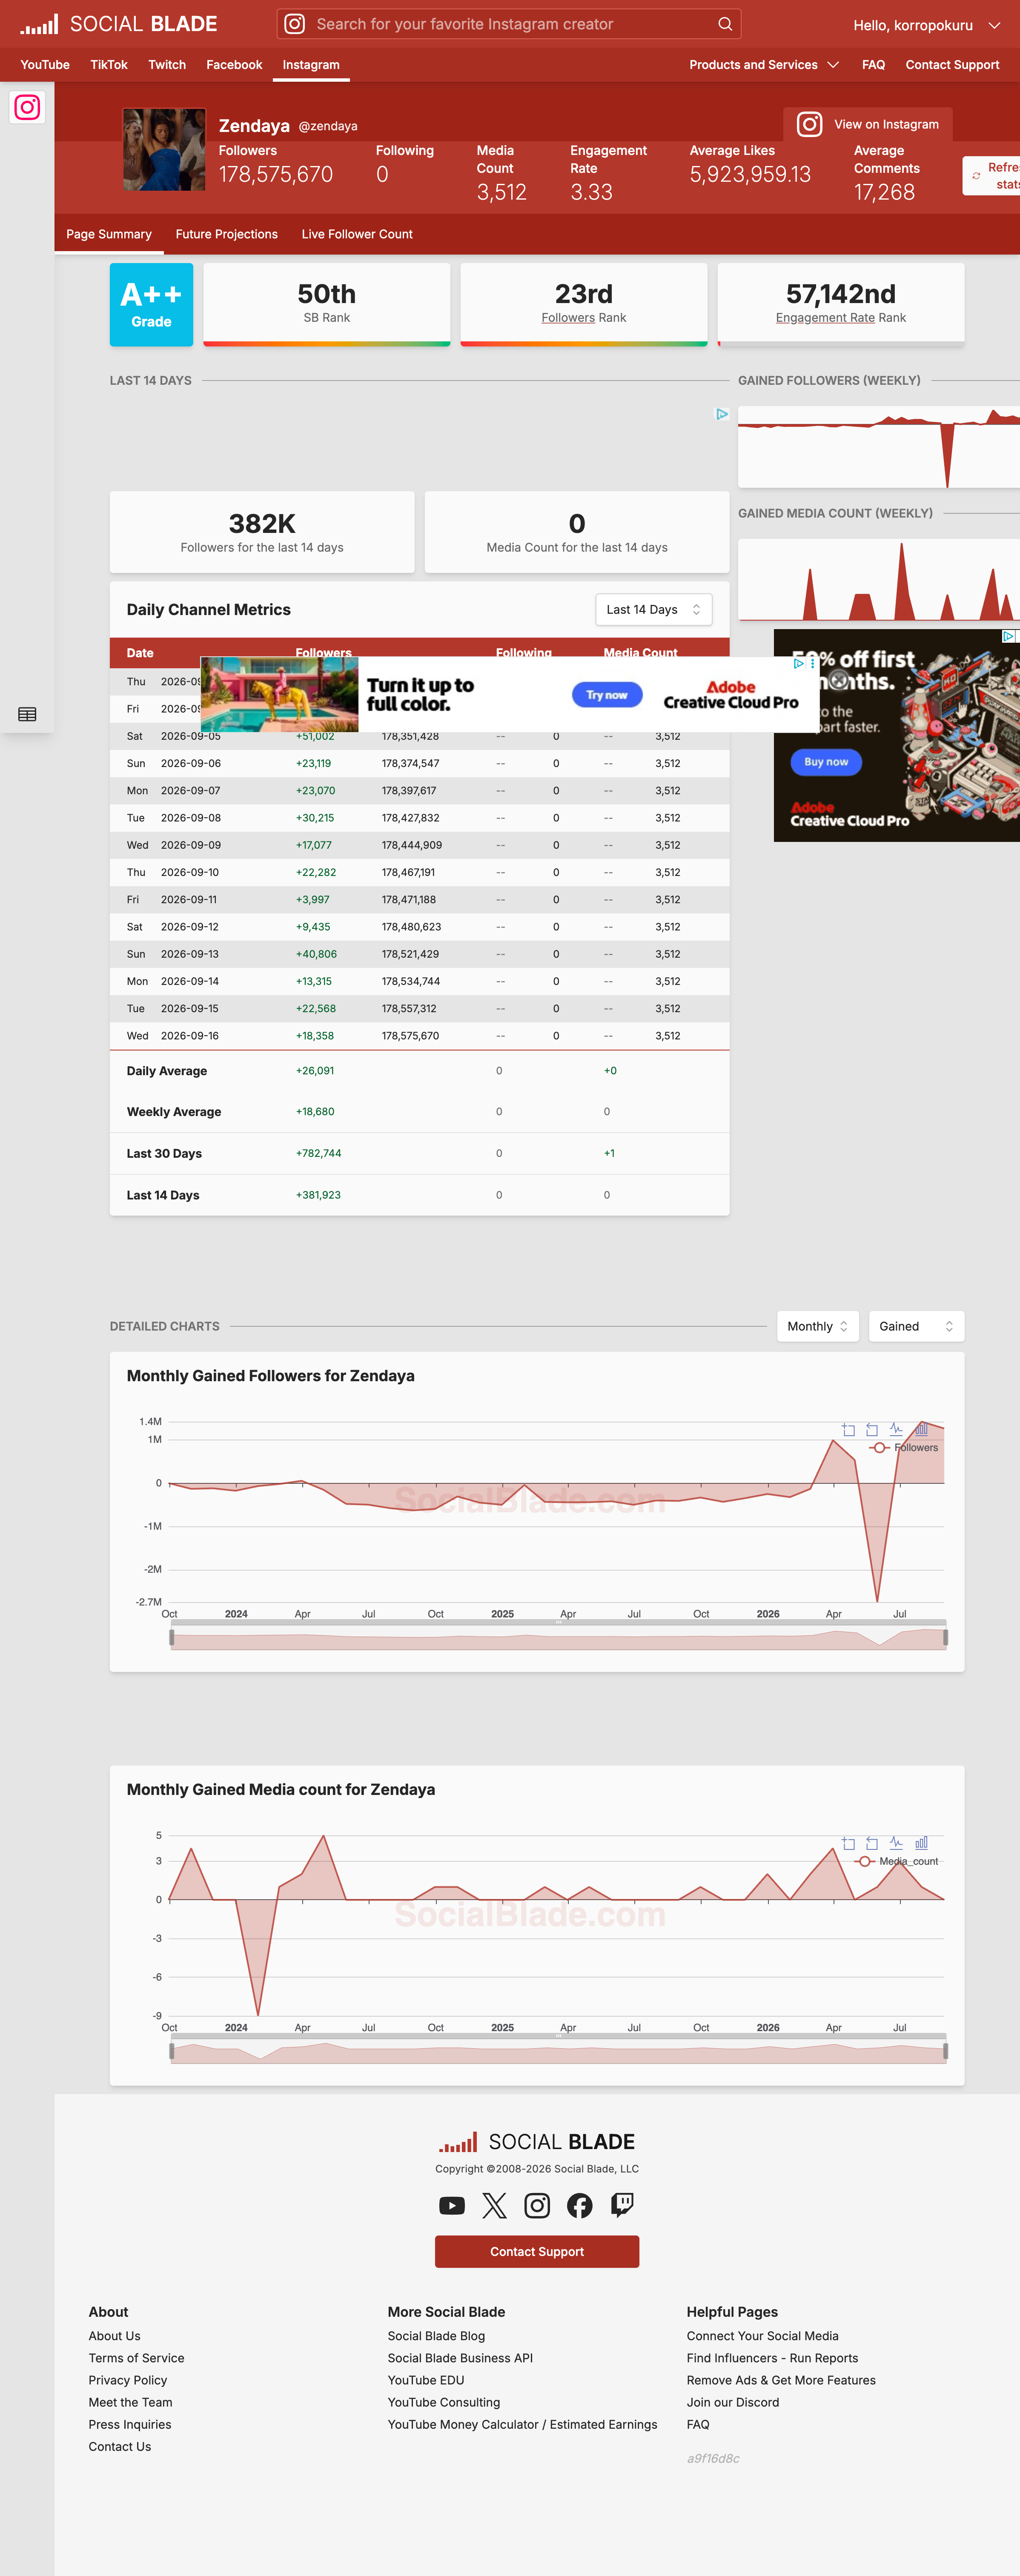Open the Join our Discord link

(x=733, y=2402)
